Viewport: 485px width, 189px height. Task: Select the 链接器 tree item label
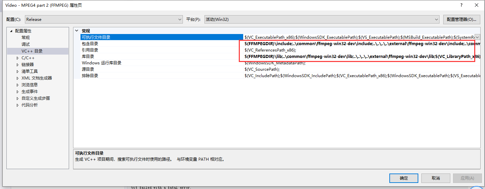tap(28, 65)
